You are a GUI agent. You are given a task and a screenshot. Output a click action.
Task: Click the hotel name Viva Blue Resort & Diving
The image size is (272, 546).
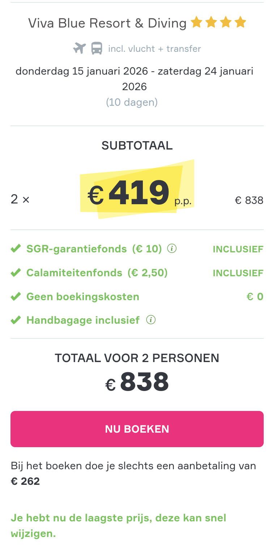coord(107,23)
